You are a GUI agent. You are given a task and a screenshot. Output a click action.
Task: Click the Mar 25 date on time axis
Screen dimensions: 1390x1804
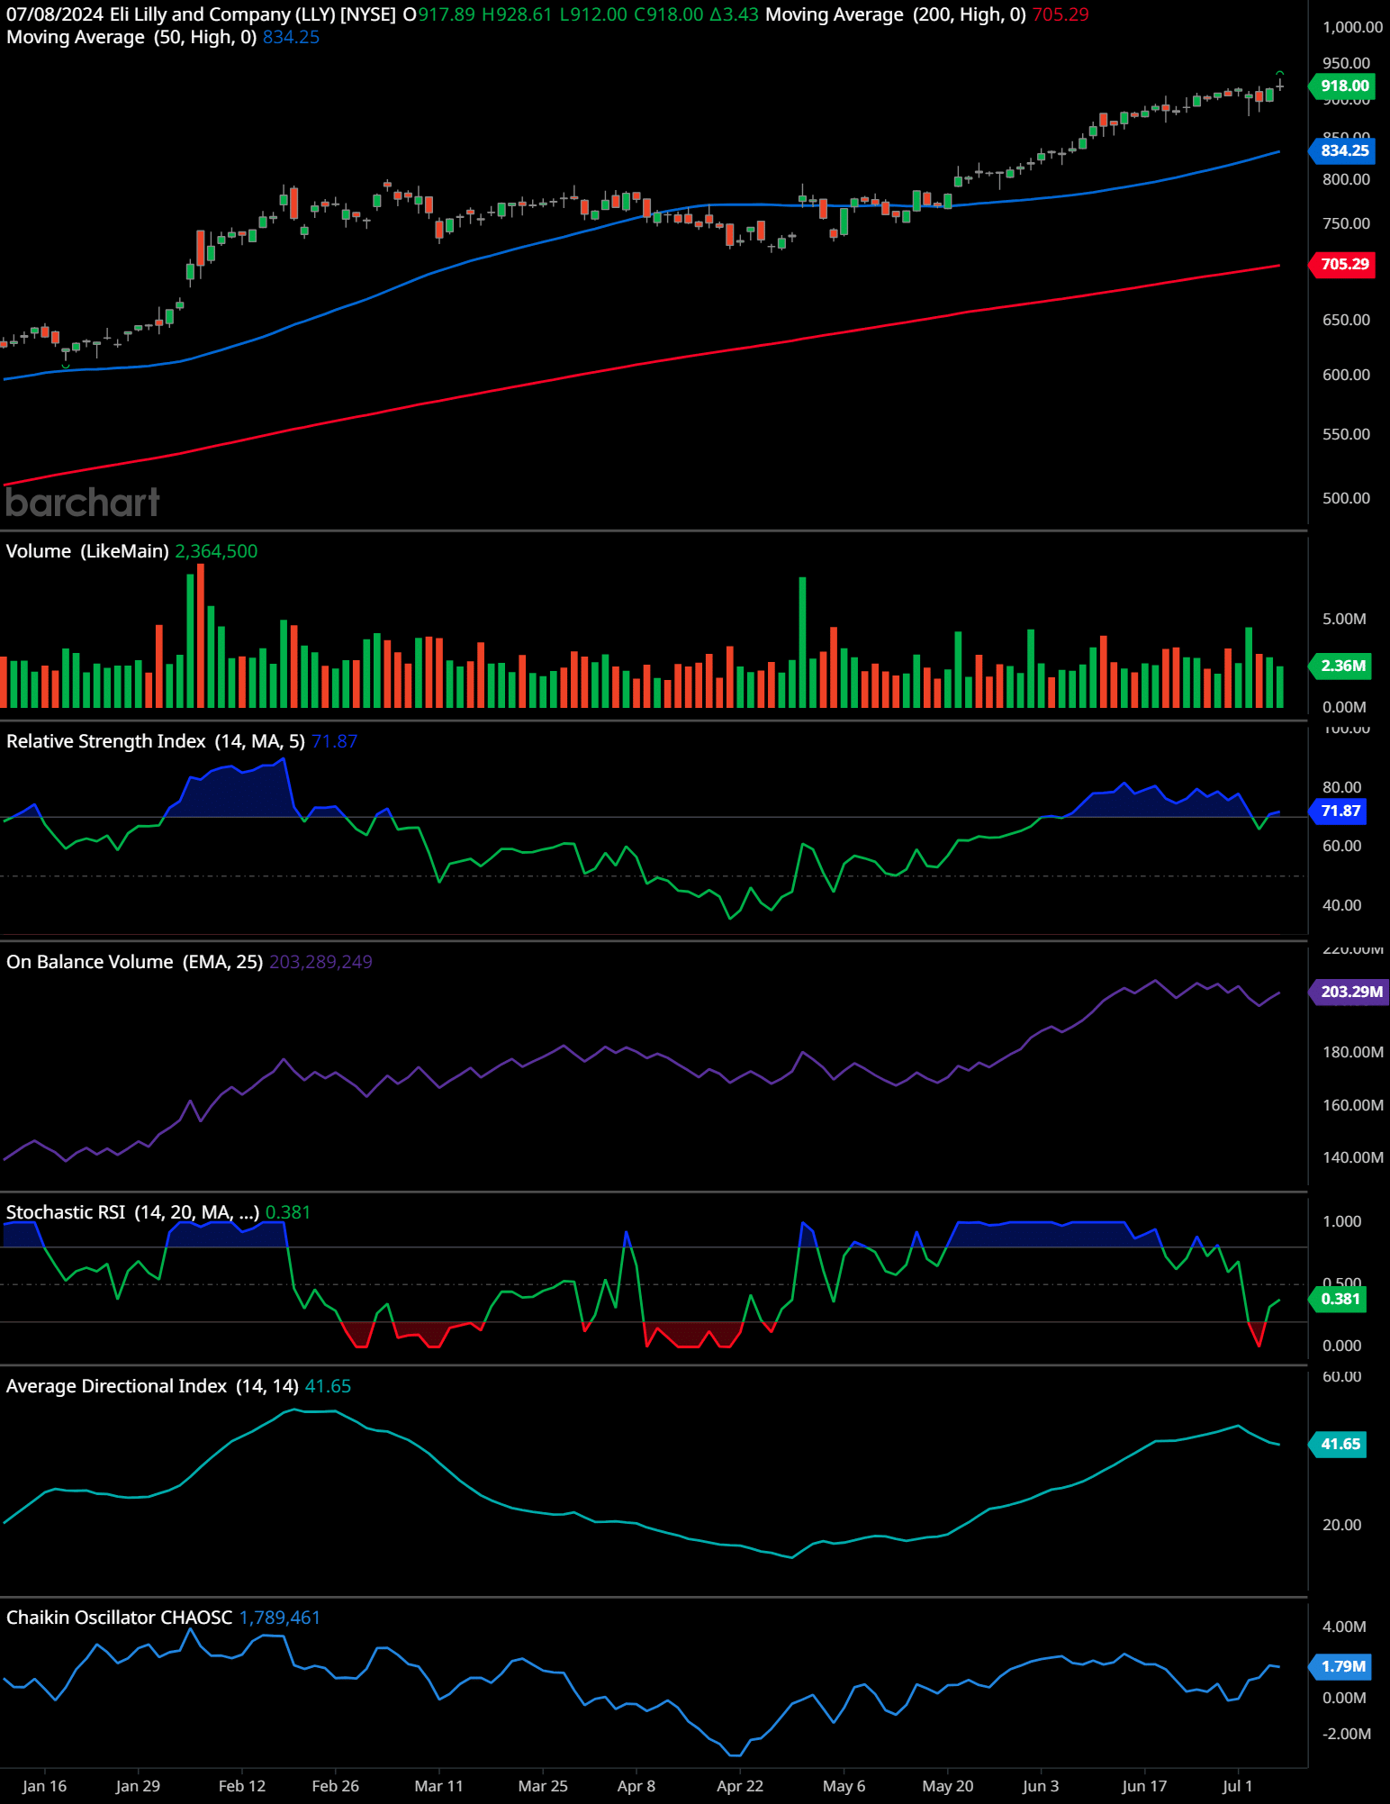pyautogui.click(x=543, y=1786)
